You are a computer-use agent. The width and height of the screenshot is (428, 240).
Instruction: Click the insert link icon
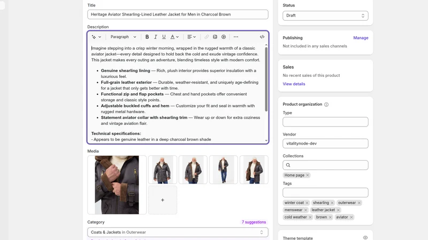coord(207,37)
